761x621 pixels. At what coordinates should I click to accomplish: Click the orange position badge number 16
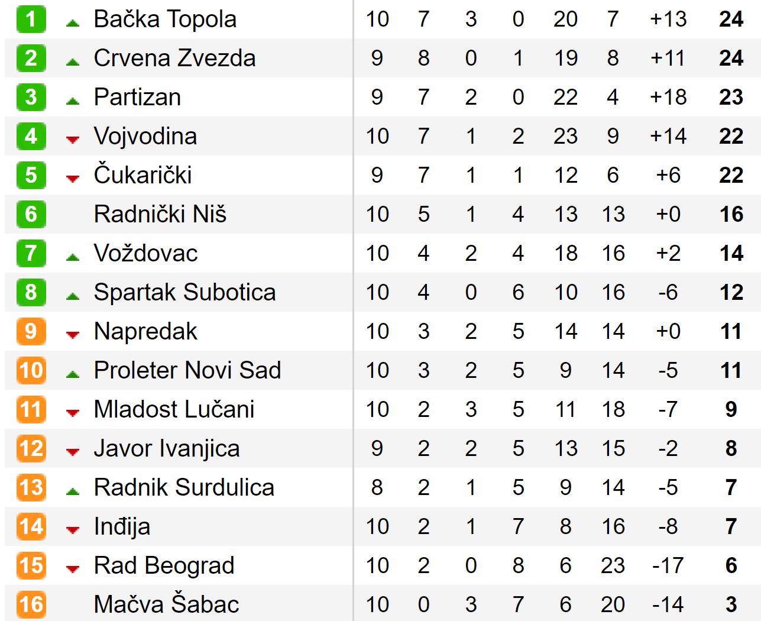coord(31,604)
